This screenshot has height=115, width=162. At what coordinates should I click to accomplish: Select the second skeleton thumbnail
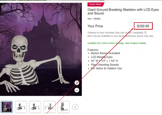coord(21,107)
